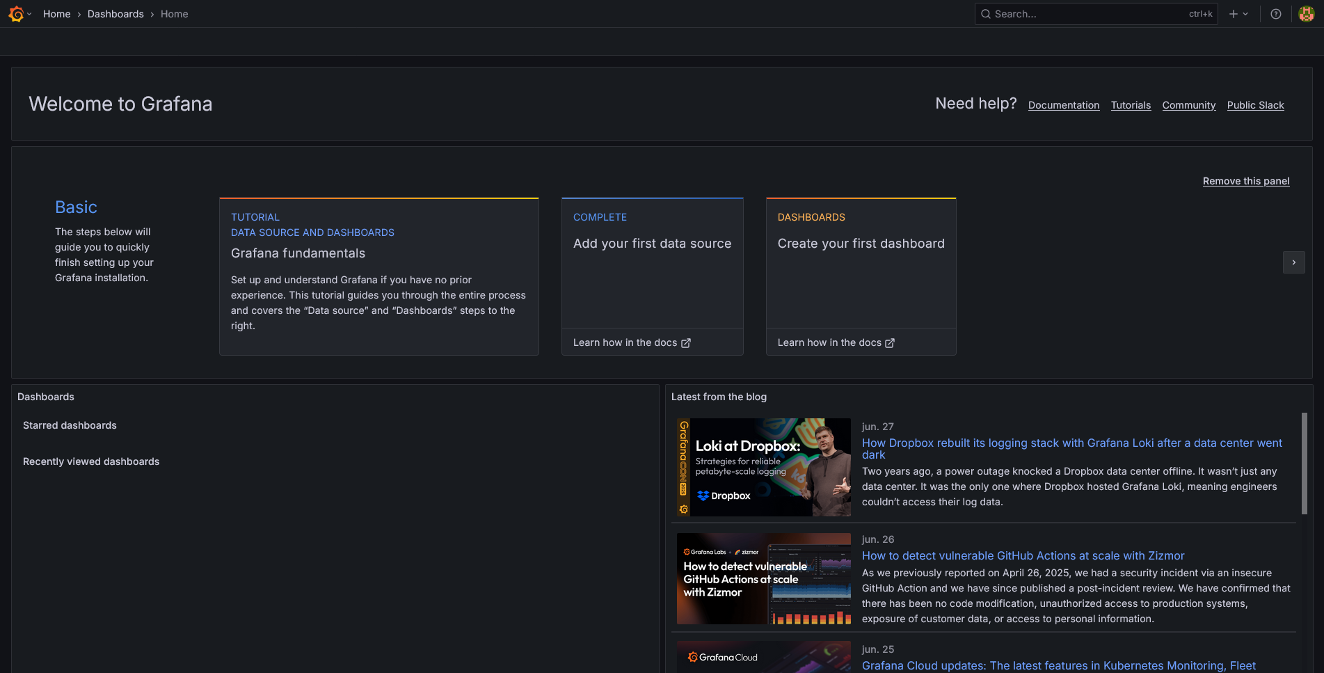Click the plus icon to create something new
Screen dimensions: 1324x673
coord(1231,13)
